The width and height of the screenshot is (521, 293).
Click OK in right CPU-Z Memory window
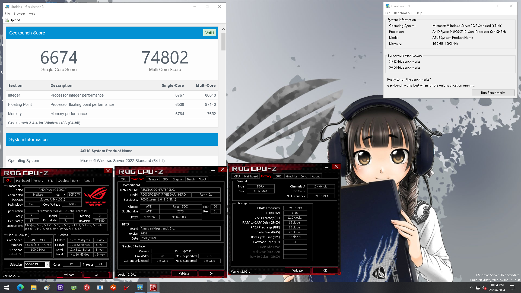coord(325,270)
